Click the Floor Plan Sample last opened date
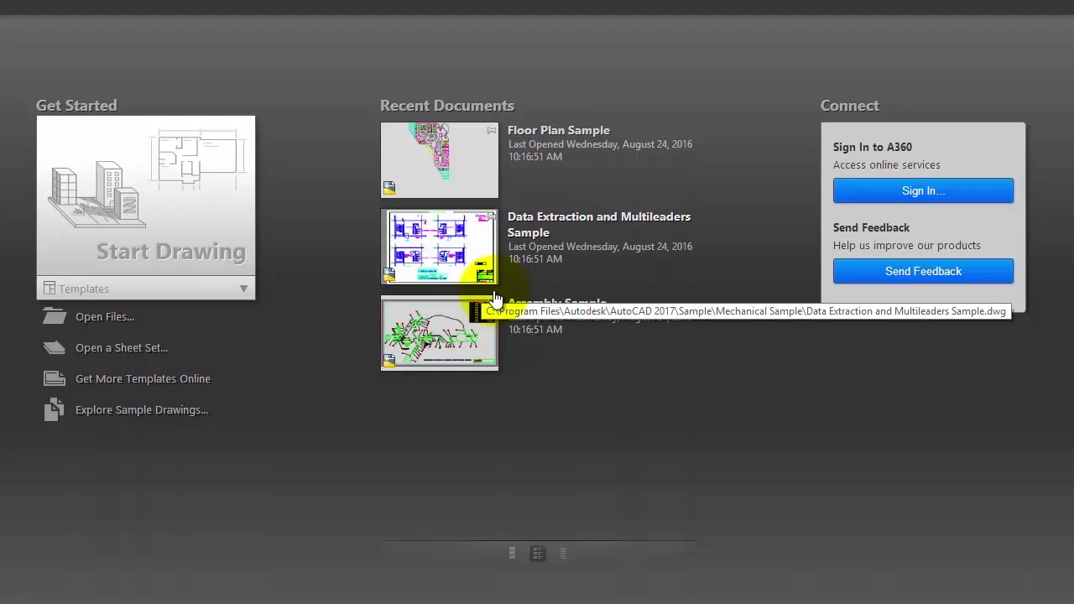Image resolution: width=1074 pixels, height=604 pixels. click(x=600, y=150)
